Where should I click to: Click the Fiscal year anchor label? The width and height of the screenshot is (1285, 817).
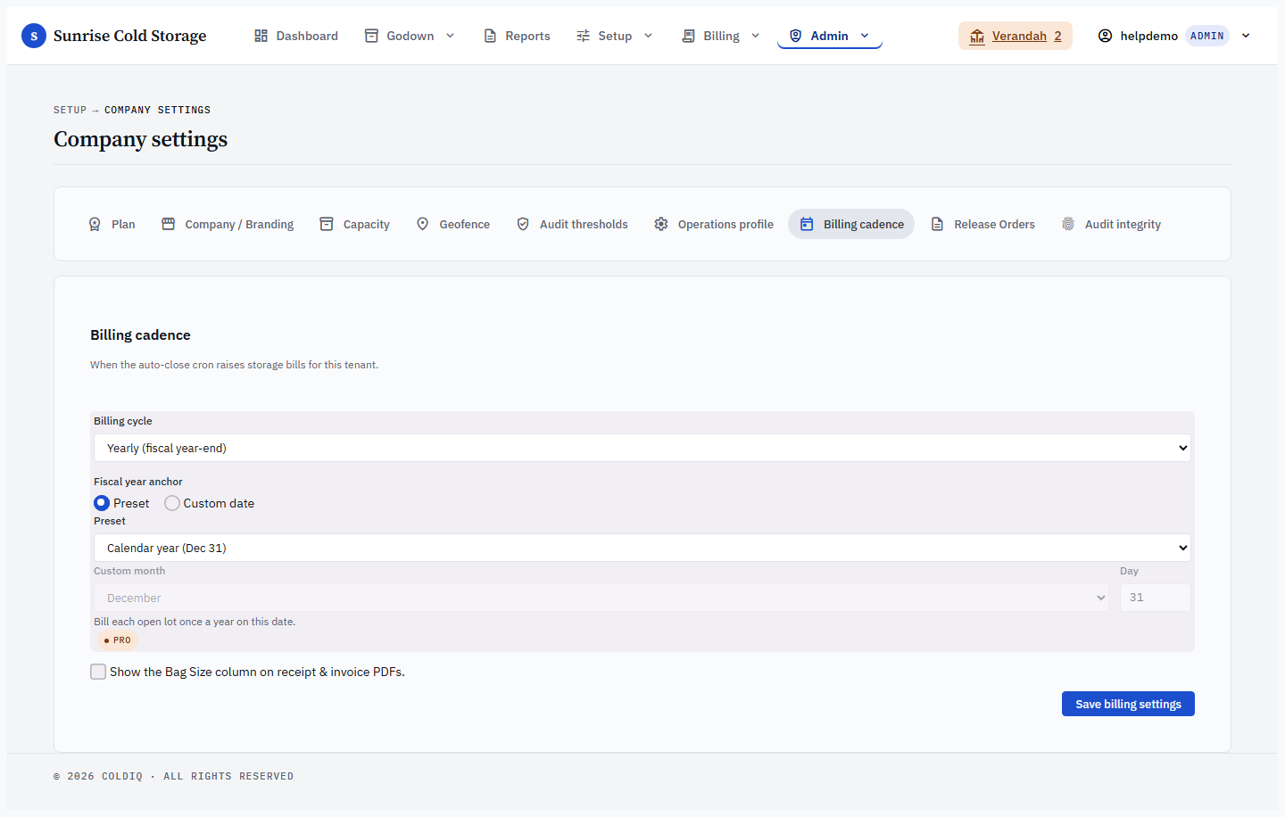coord(138,482)
